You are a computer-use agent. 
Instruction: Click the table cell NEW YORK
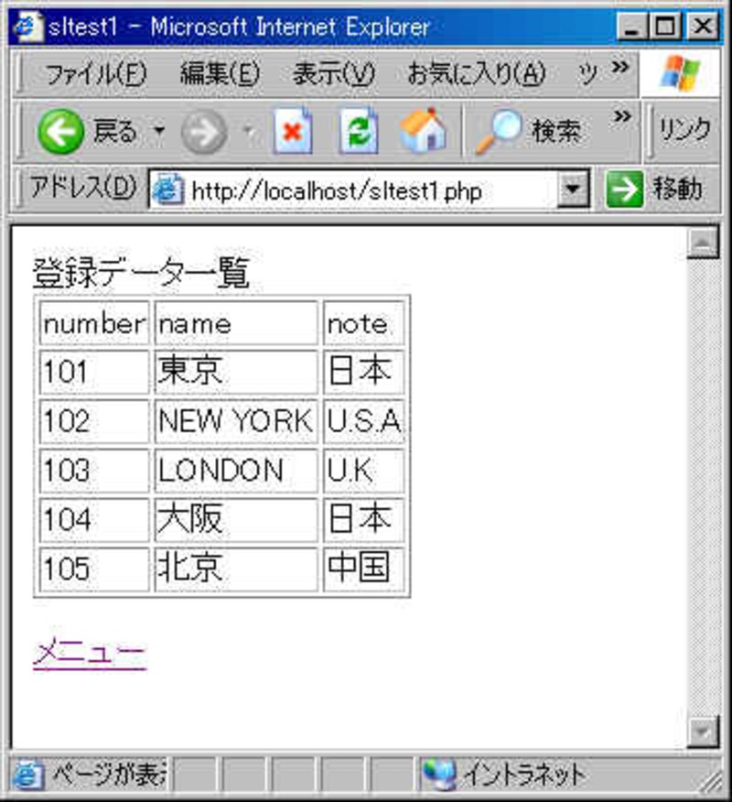pyautogui.click(x=236, y=421)
